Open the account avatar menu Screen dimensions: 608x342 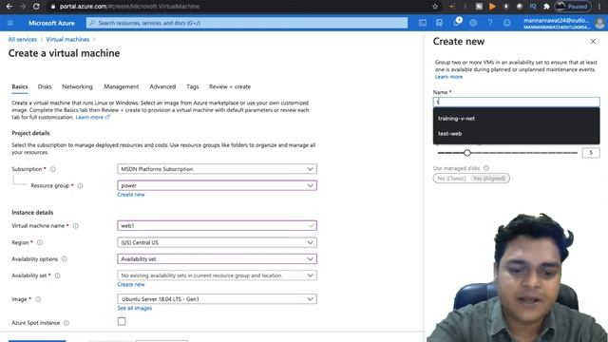[599, 23]
